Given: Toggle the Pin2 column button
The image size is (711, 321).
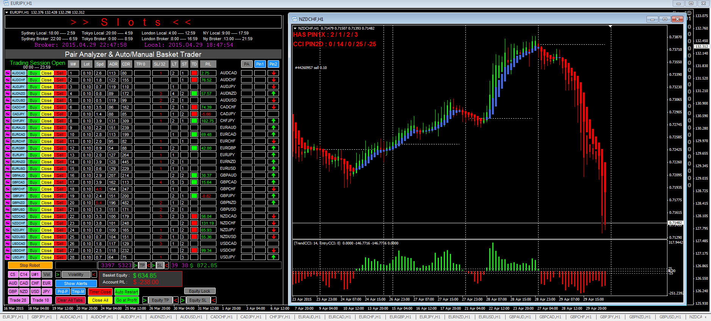Looking at the screenshot, I should [x=273, y=64].
